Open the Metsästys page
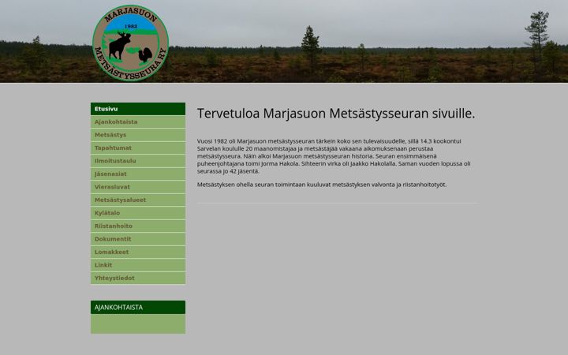This screenshot has width=568, height=355. (x=138, y=135)
